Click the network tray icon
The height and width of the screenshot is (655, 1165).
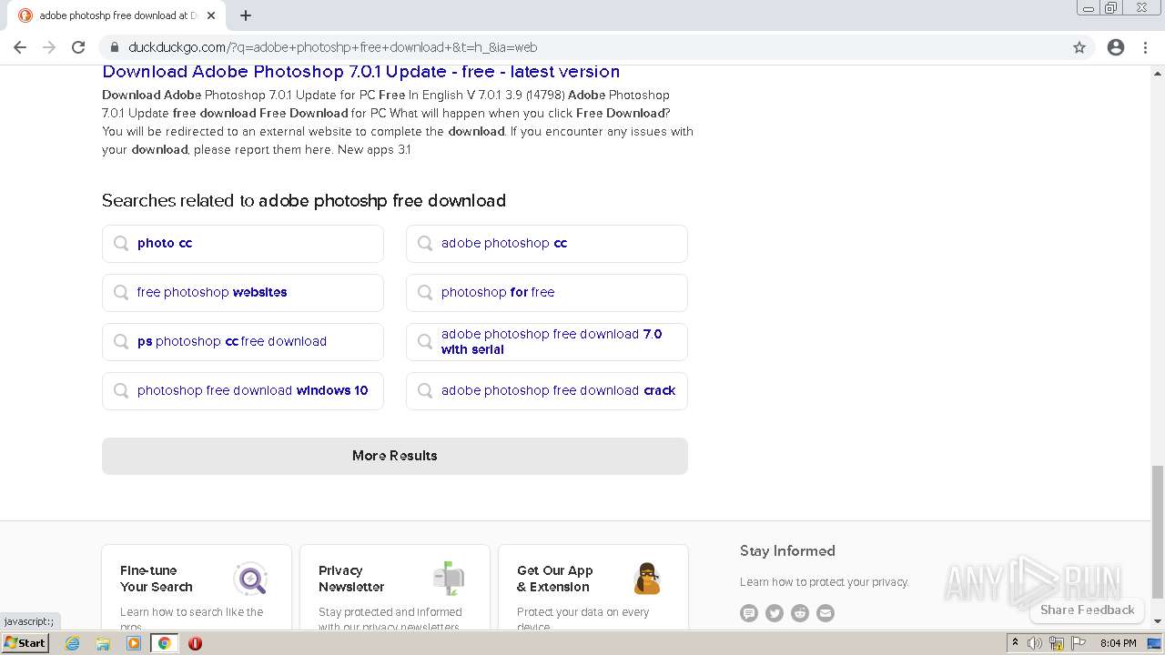point(1057,643)
